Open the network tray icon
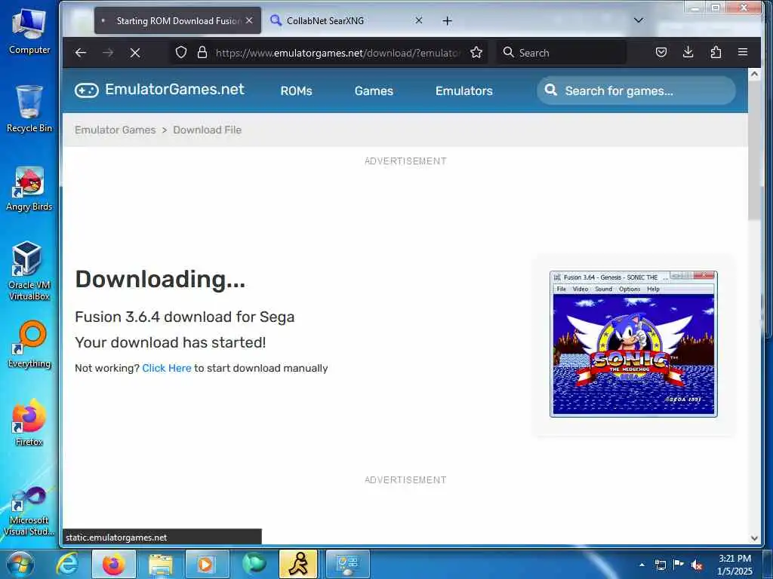Viewport: 773px width, 579px height. pyautogui.click(x=660, y=565)
